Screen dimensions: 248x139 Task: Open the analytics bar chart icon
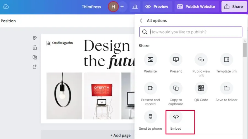pyautogui.click(x=135, y=7)
